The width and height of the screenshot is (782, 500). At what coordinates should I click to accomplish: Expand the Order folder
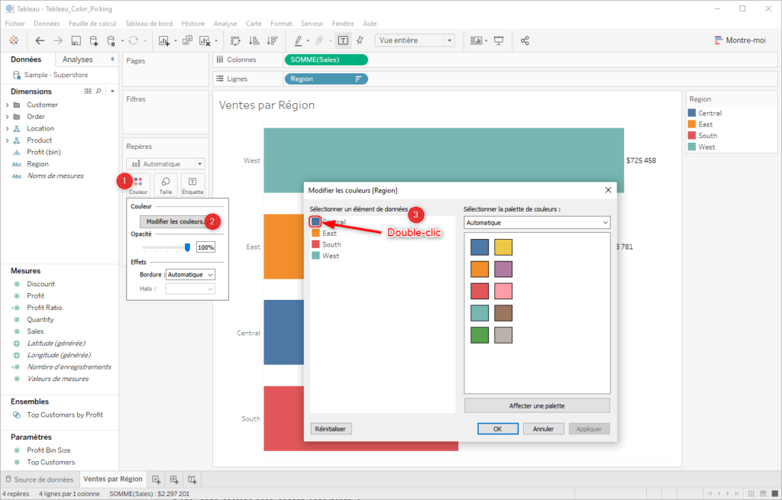pyautogui.click(x=7, y=117)
